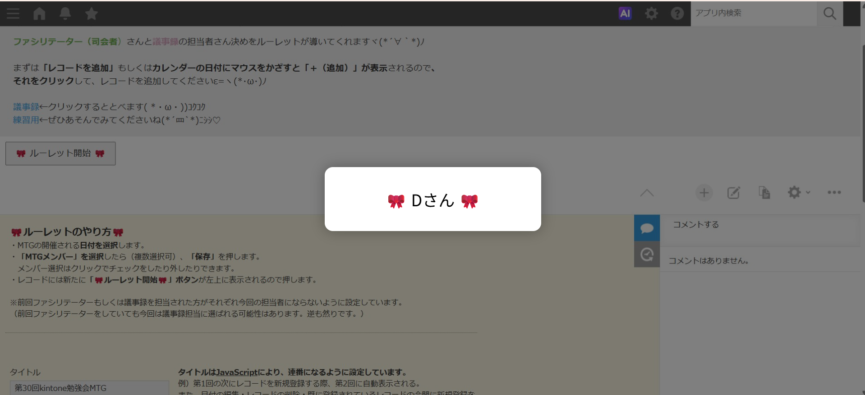The image size is (865, 395).
Task: Switch to the change history tab
Action: 647,254
